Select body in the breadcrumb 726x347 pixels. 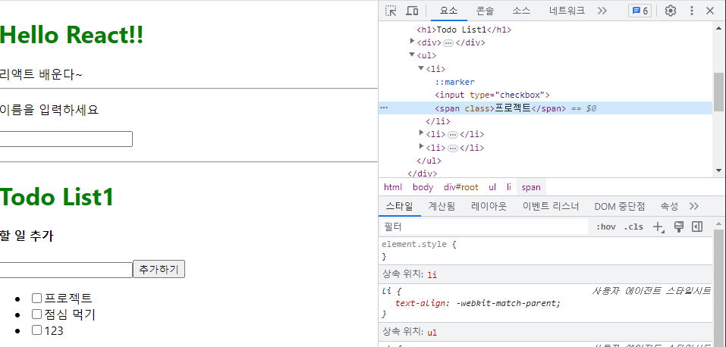pyautogui.click(x=423, y=187)
